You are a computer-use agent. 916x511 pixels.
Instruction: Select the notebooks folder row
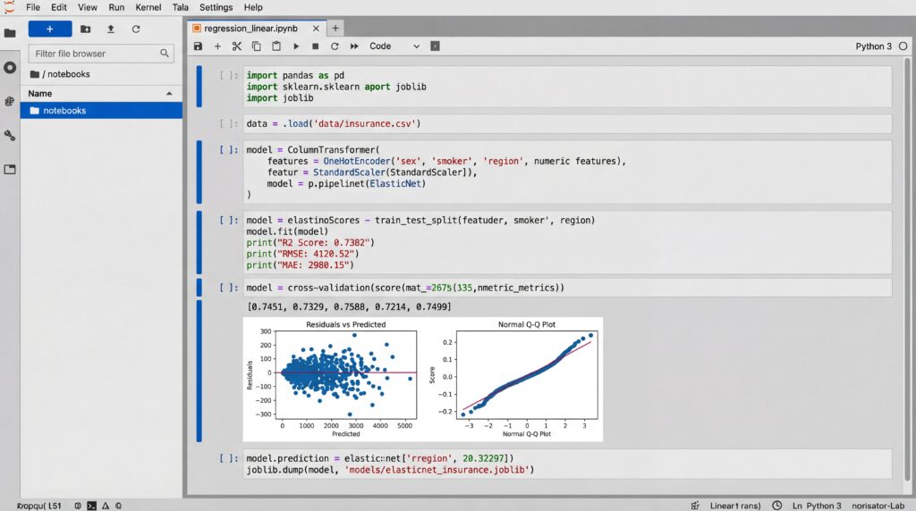[x=101, y=110]
